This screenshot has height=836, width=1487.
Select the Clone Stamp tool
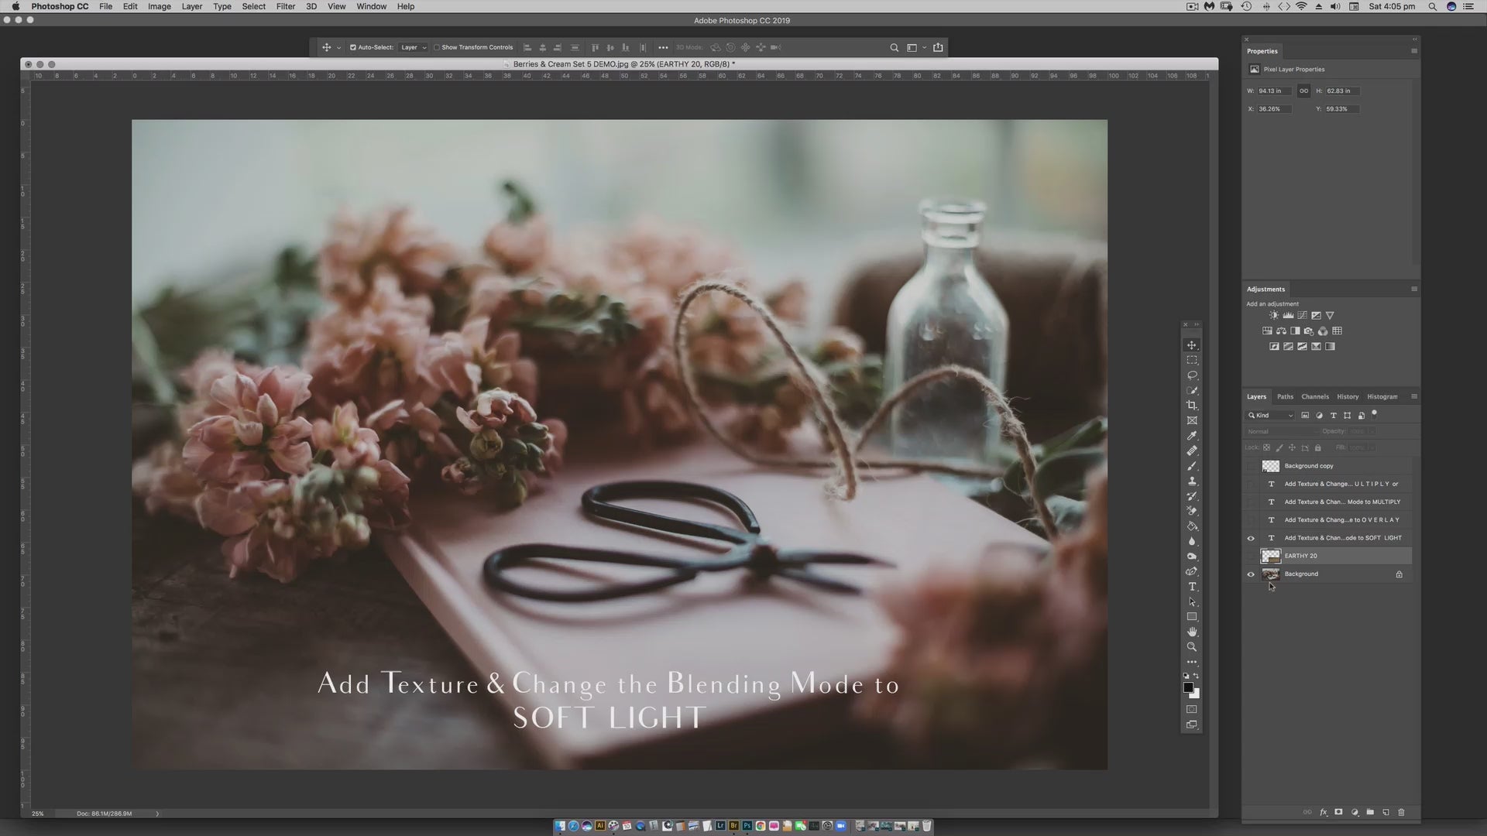pyautogui.click(x=1192, y=481)
